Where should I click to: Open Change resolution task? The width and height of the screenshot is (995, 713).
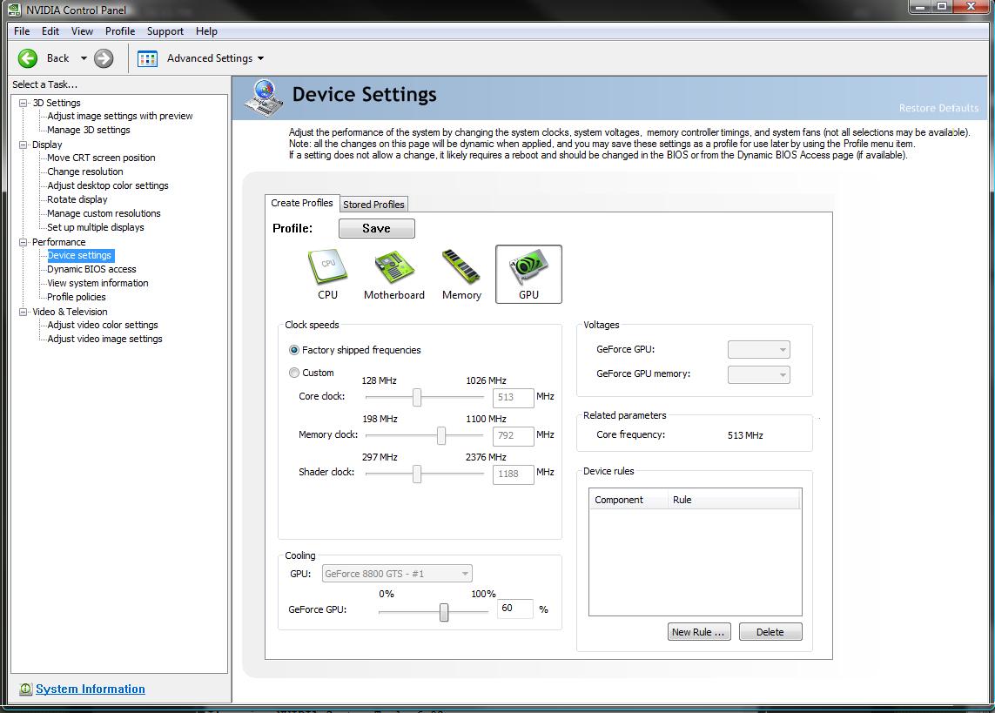(85, 172)
